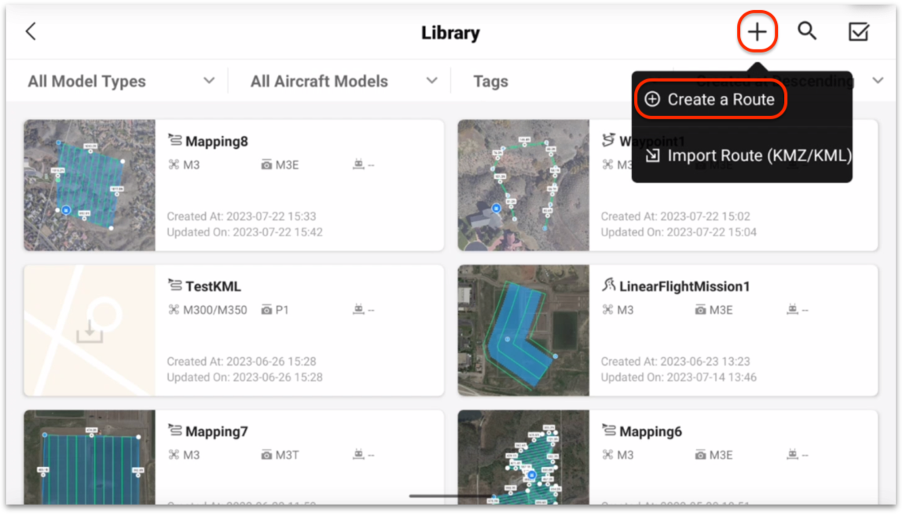This screenshot has height=514, width=902.
Task: Click the M300/M350 aircraft label
Action: click(x=214, y=310)
